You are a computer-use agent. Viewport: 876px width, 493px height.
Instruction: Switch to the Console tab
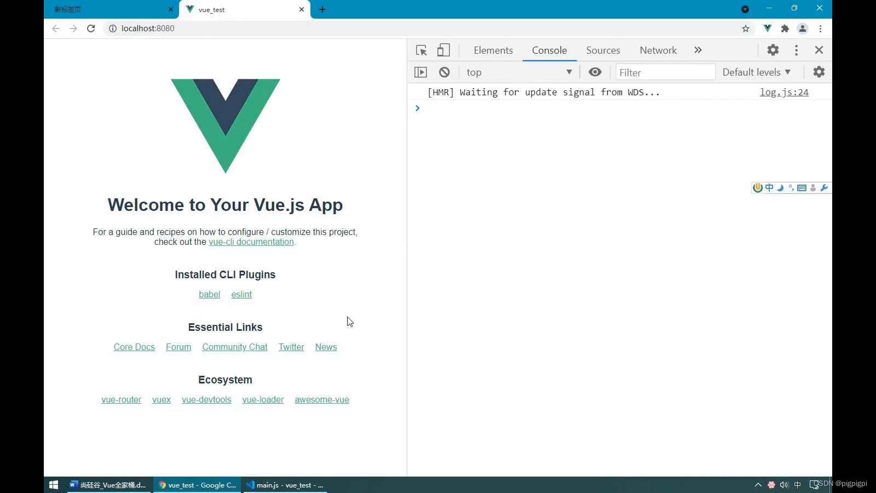tap(549, 50)
